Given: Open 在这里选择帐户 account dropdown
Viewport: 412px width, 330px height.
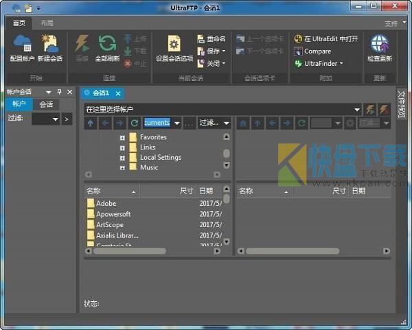Looking at the screenshot, I should (357, 110).
